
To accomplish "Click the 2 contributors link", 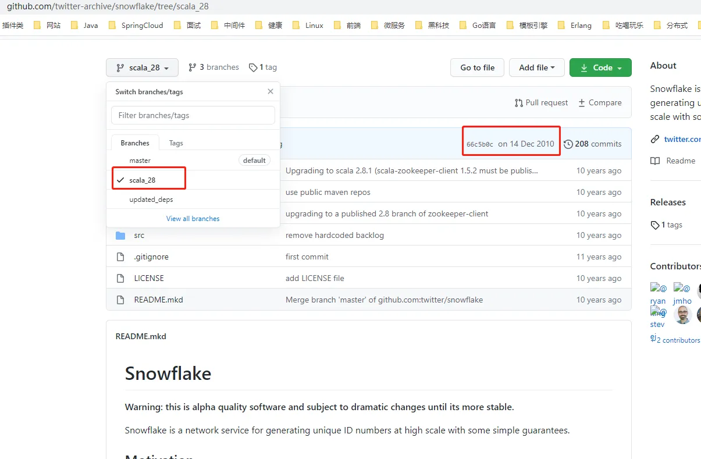I will 678,340.
